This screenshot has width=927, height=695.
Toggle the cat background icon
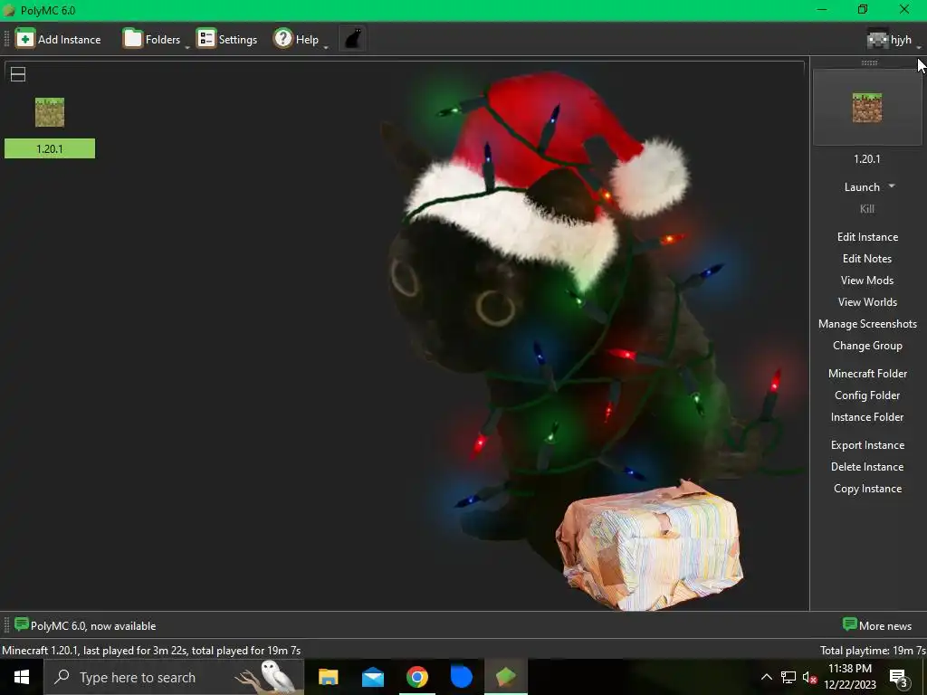click(353, 39)
